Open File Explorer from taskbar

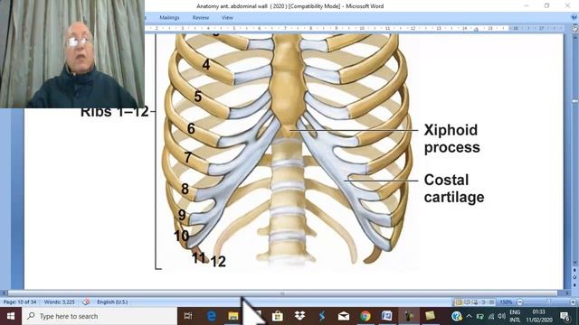pyautogui.click(x=233, y=316)
